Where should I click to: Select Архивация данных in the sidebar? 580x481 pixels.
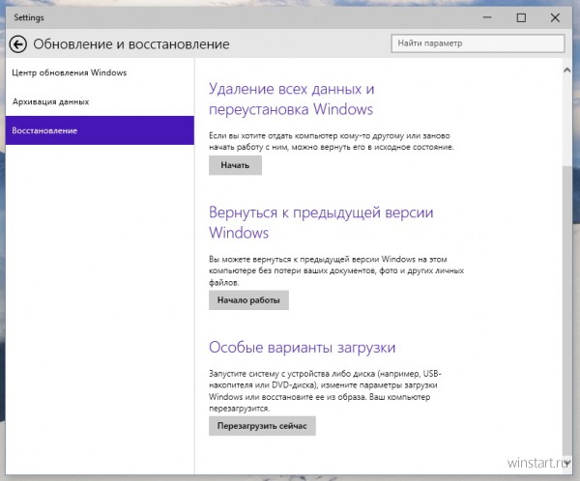(50, 101)
